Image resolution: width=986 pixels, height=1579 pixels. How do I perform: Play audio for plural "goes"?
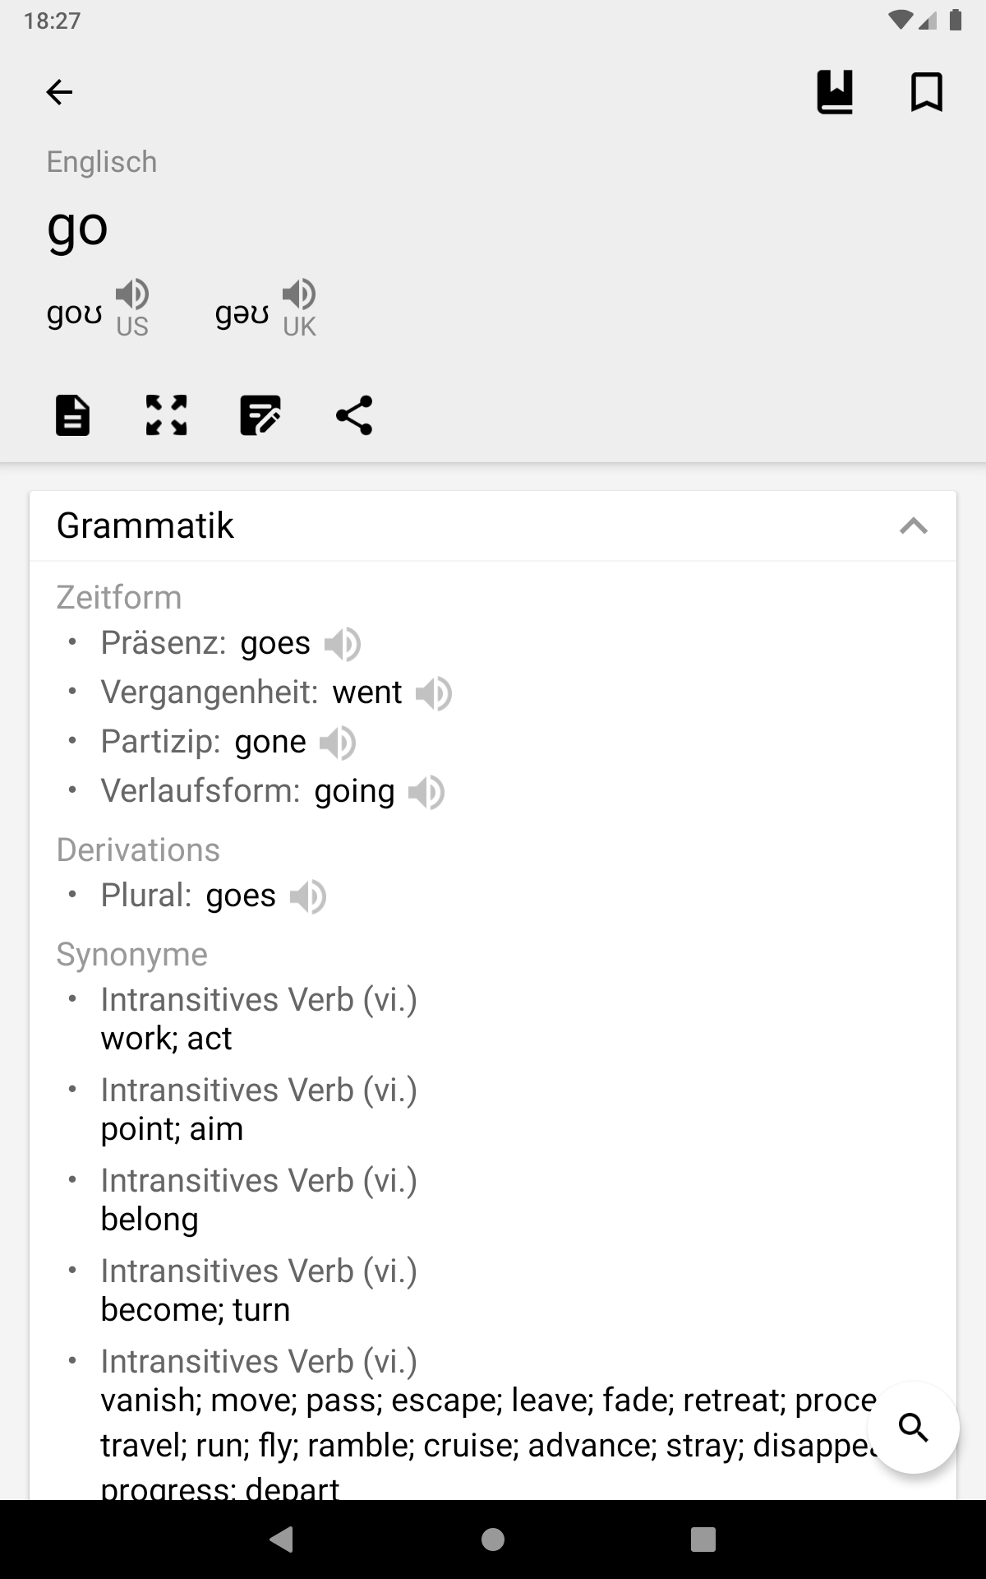[x=308, y=896]
